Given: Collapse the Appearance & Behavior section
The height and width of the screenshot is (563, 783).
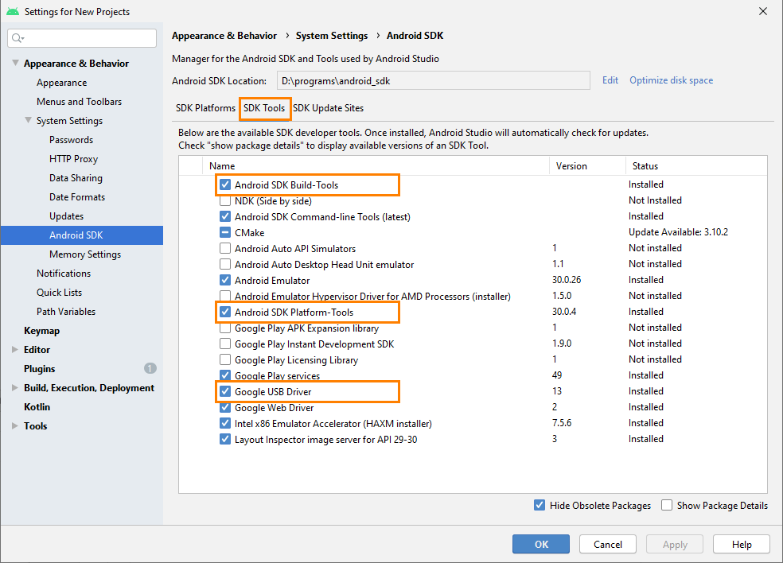Looking at the screenshot, I should click(x=14, y=63).
